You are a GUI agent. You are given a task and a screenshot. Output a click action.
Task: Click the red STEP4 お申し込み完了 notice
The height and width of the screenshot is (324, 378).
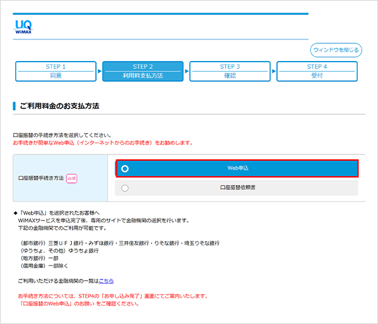click(x=113, y=296)
